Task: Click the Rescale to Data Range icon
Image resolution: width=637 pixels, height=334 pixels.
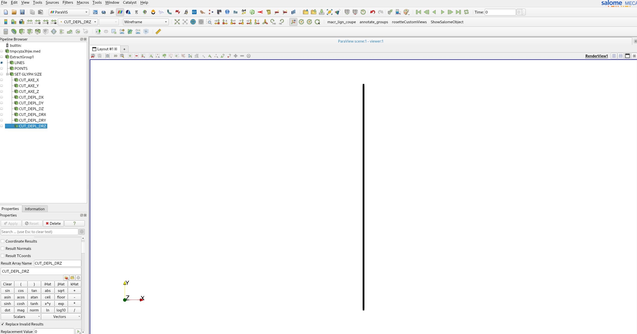Action: pyautogui.click(x=30, y=22)
